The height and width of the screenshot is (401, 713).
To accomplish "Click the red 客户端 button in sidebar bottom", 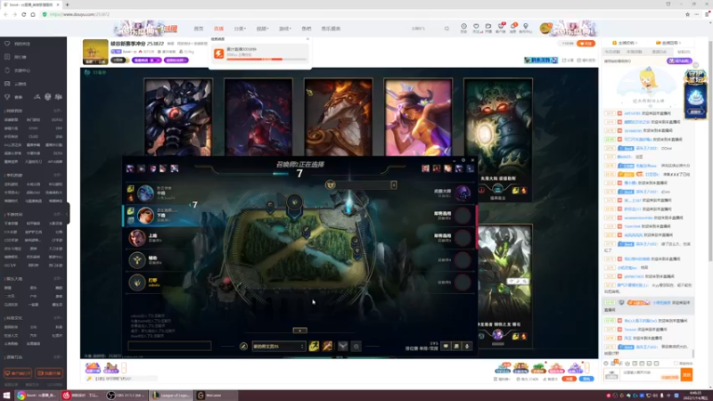I will point(18,373).
